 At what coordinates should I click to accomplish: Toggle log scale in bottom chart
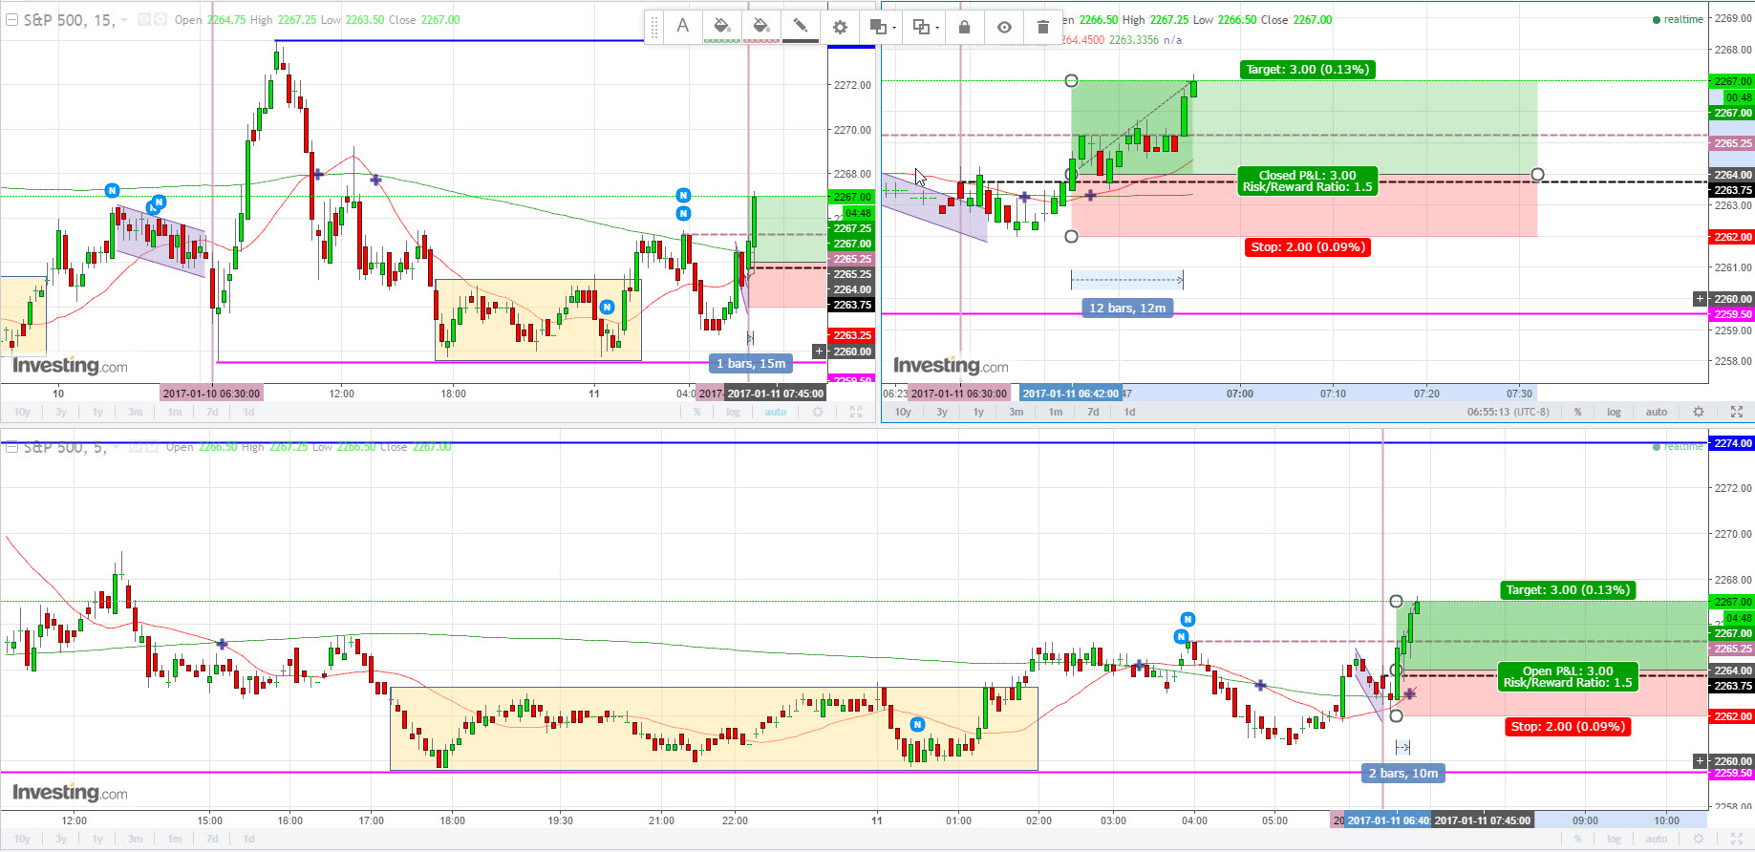click(1614, 840)
